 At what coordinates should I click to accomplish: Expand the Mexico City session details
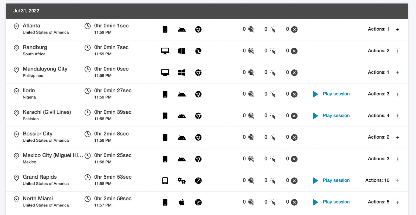(397, 159)
